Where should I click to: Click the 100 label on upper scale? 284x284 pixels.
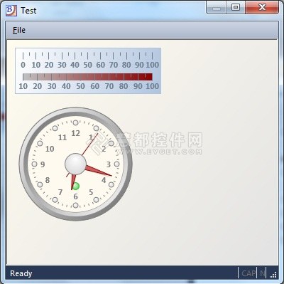point(152,65)
